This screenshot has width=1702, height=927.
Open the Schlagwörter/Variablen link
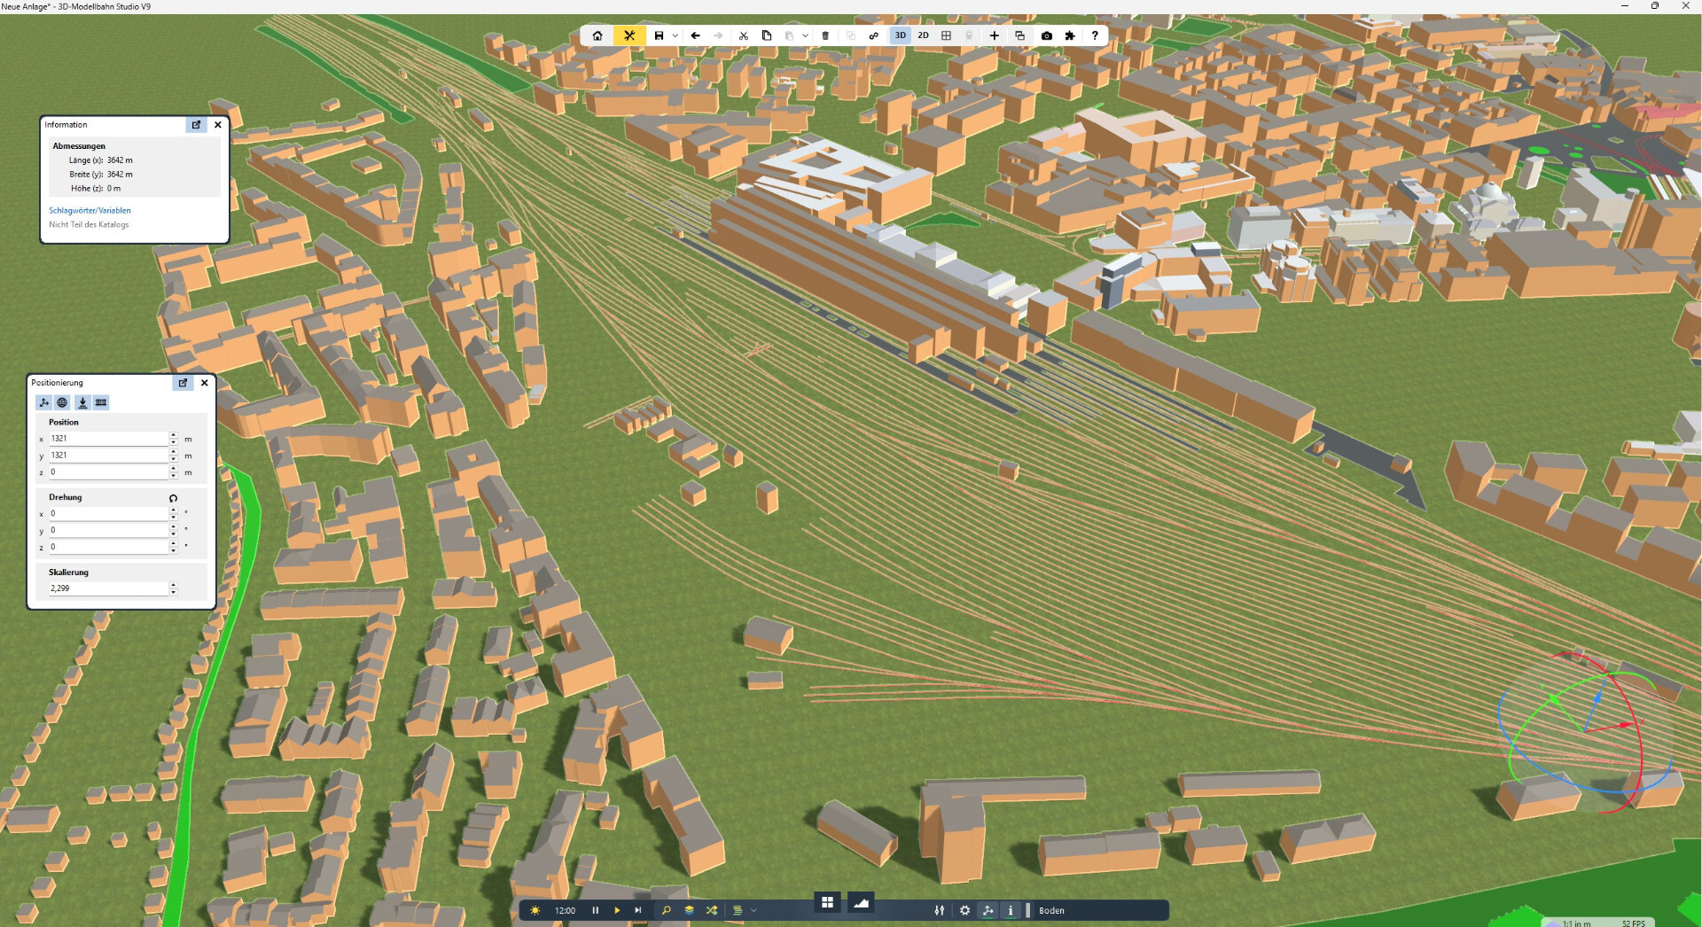[90, 210]
